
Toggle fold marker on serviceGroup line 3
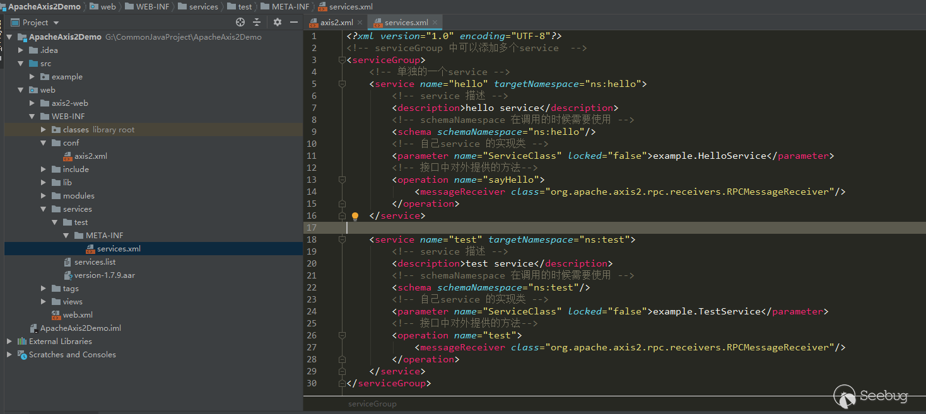tap(342, 60)
